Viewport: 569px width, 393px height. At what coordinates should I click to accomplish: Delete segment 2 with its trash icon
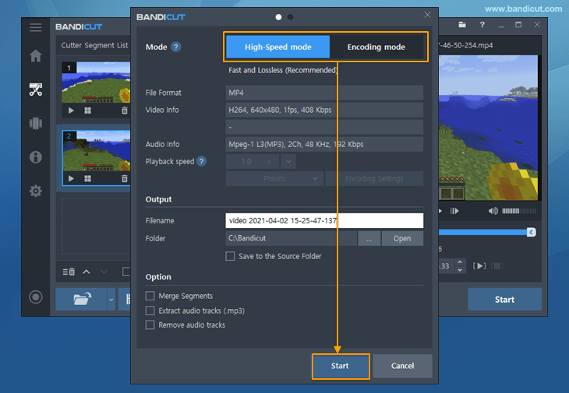(x=125, y=178)
